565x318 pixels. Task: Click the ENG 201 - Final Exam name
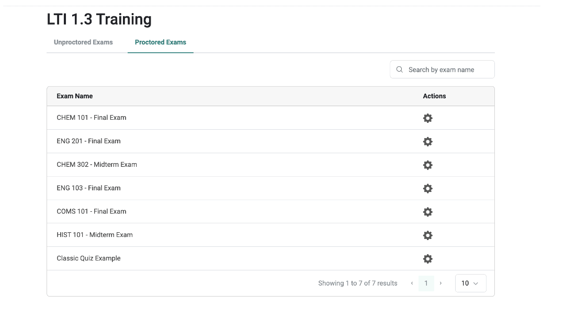pos(88,141)
